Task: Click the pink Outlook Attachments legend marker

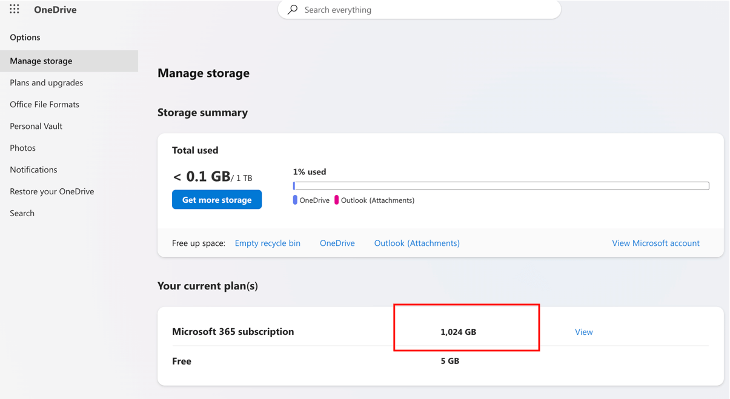Action: (336, 200)
